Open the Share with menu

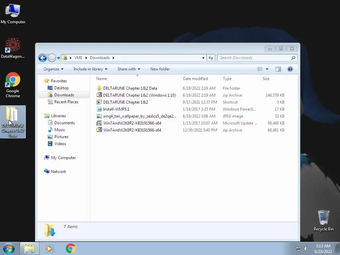pyautogui.click(x=129, y=69)
